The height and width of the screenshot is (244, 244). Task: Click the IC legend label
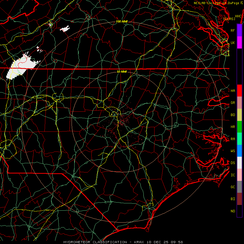coord(233,175)
